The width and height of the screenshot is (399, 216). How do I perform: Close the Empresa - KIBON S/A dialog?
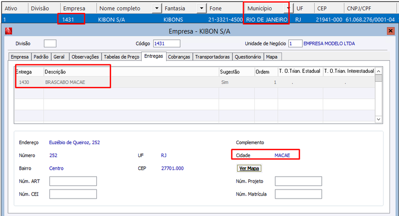[391, 31]
